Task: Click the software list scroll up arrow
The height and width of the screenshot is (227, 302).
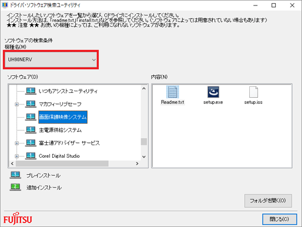Action: (x=144, y=88)
